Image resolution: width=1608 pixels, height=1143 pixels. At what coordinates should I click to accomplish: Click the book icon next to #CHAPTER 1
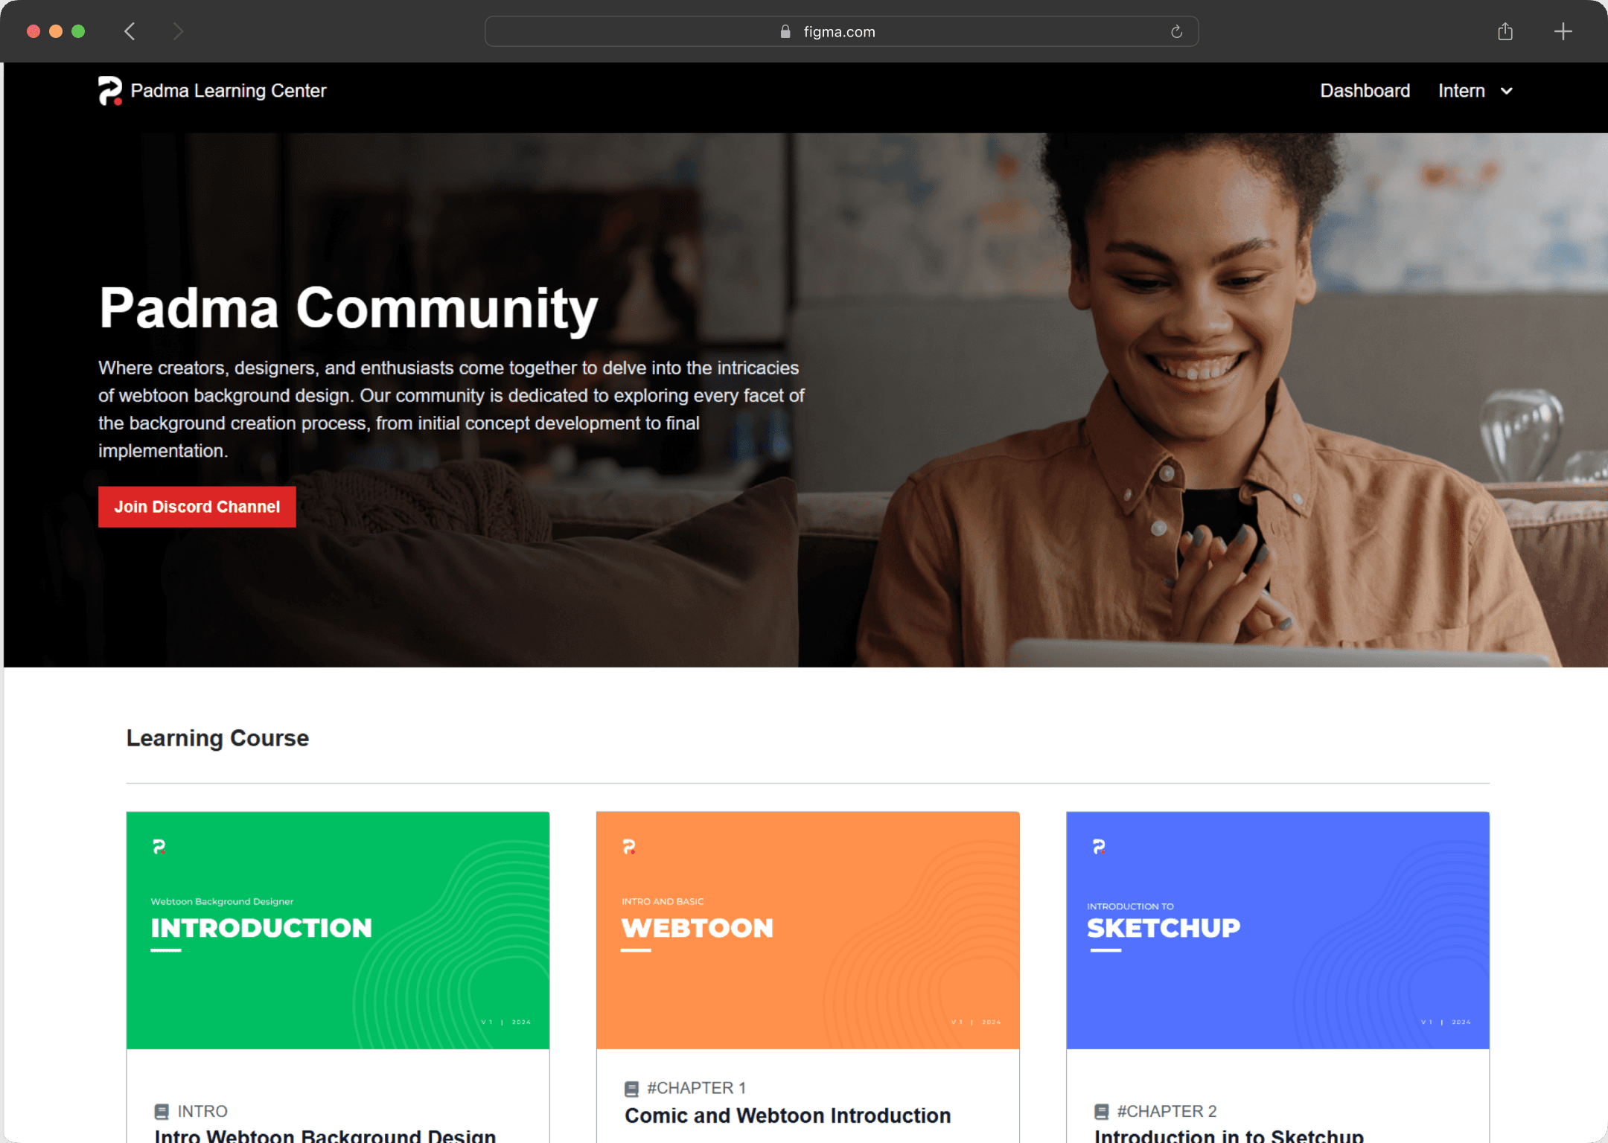tap(631, 1089)
